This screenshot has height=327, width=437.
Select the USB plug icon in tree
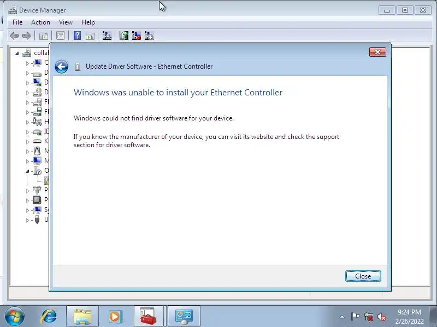tap(37, 220)
